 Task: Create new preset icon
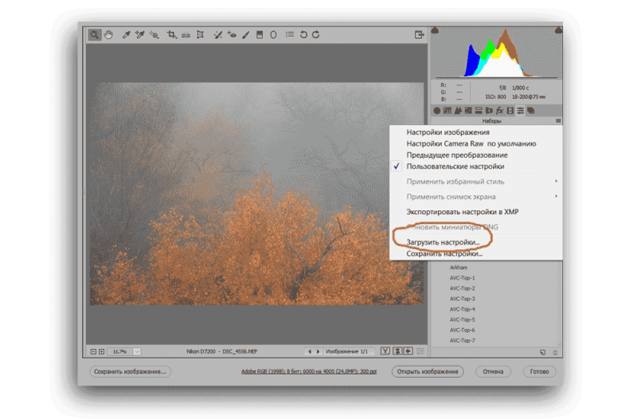543,352
